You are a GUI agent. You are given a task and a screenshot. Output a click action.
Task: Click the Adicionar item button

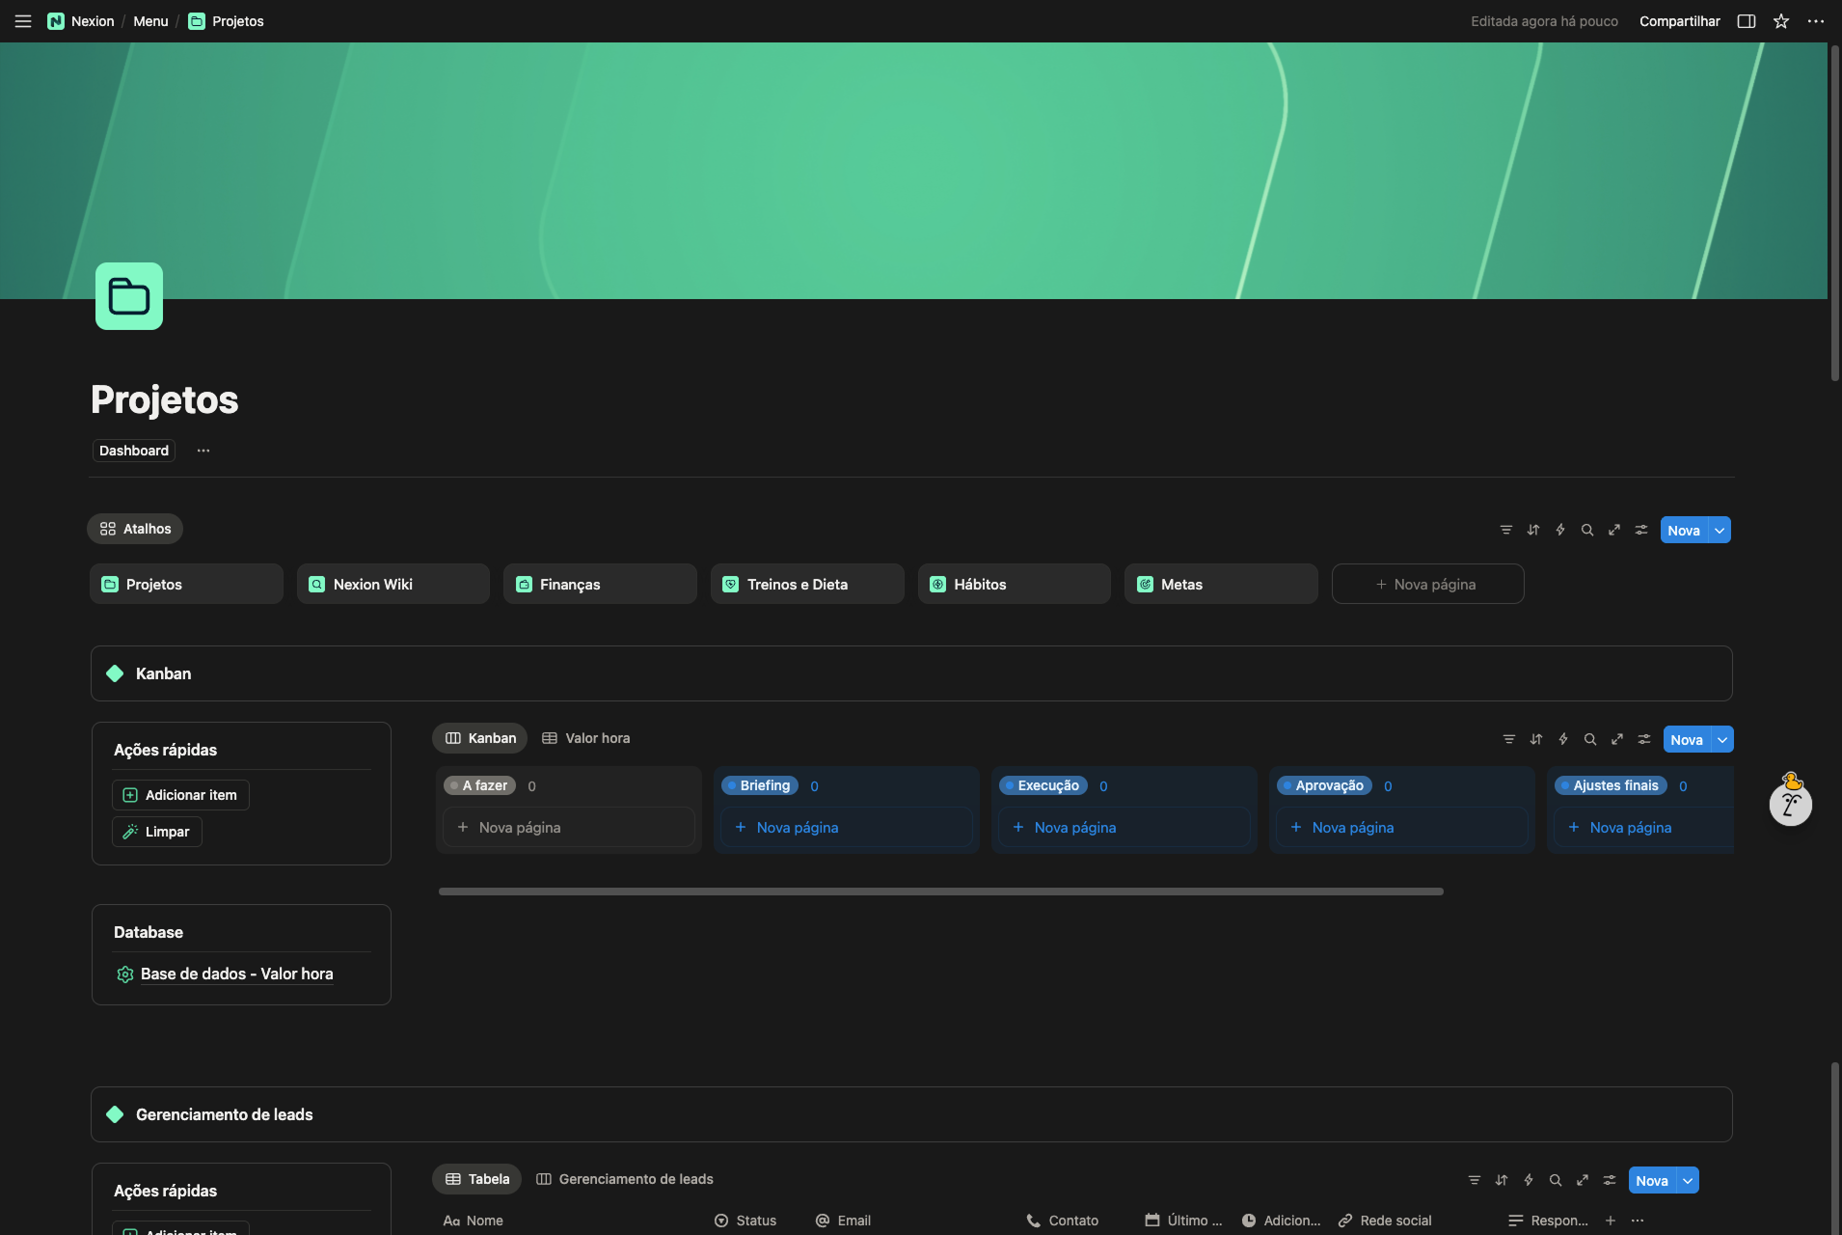click(180, 795)
